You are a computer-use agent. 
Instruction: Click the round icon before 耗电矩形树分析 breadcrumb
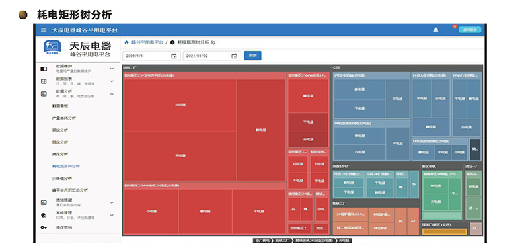pos(172,42)
